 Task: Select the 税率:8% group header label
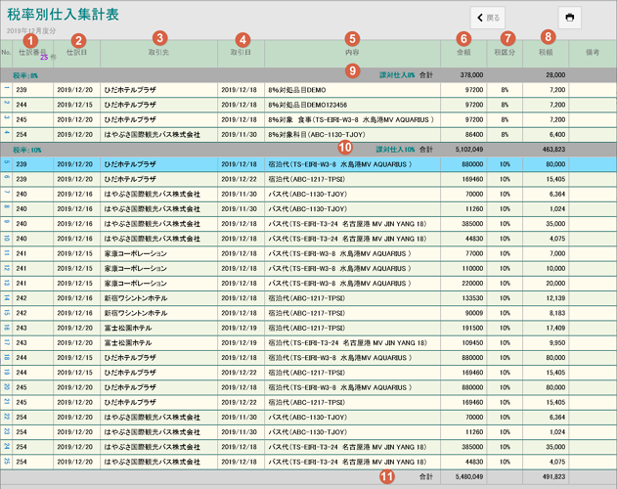[25, 75]
